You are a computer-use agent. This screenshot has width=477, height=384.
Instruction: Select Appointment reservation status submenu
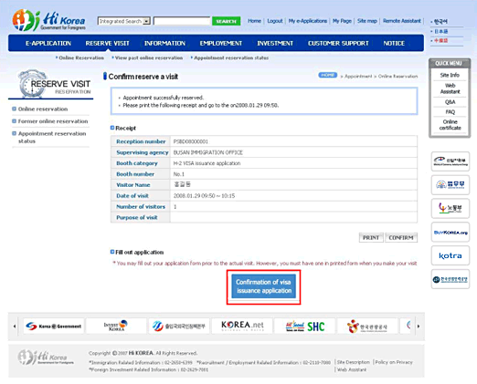(x=231, y=57)
